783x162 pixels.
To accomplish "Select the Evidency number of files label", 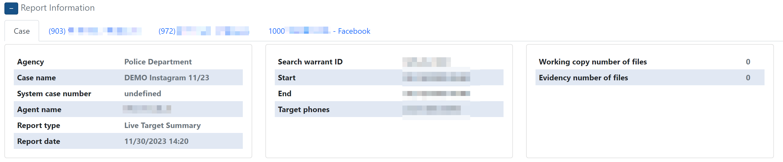I will pyautogui.click(x=583, y=78).
